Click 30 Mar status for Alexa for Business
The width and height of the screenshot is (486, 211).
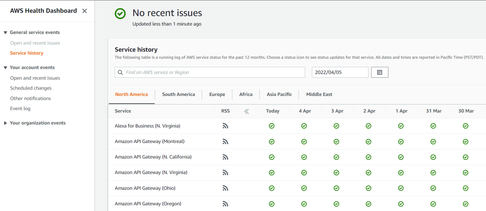[466, 126]
